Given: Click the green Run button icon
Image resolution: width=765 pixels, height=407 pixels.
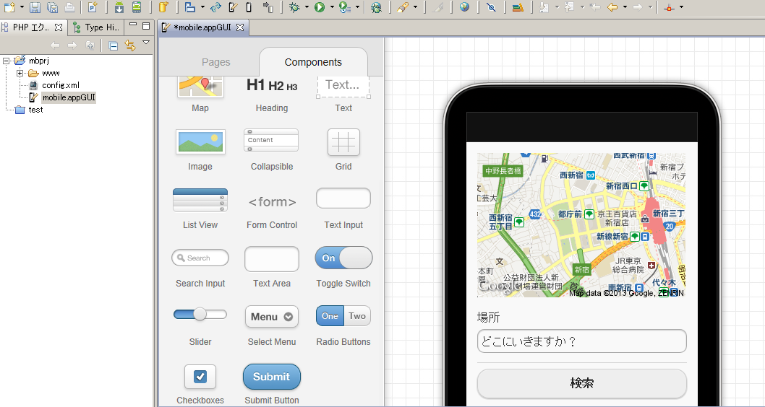Looking at the screenshot, I should pyautogui.click(x=319, y=7).
